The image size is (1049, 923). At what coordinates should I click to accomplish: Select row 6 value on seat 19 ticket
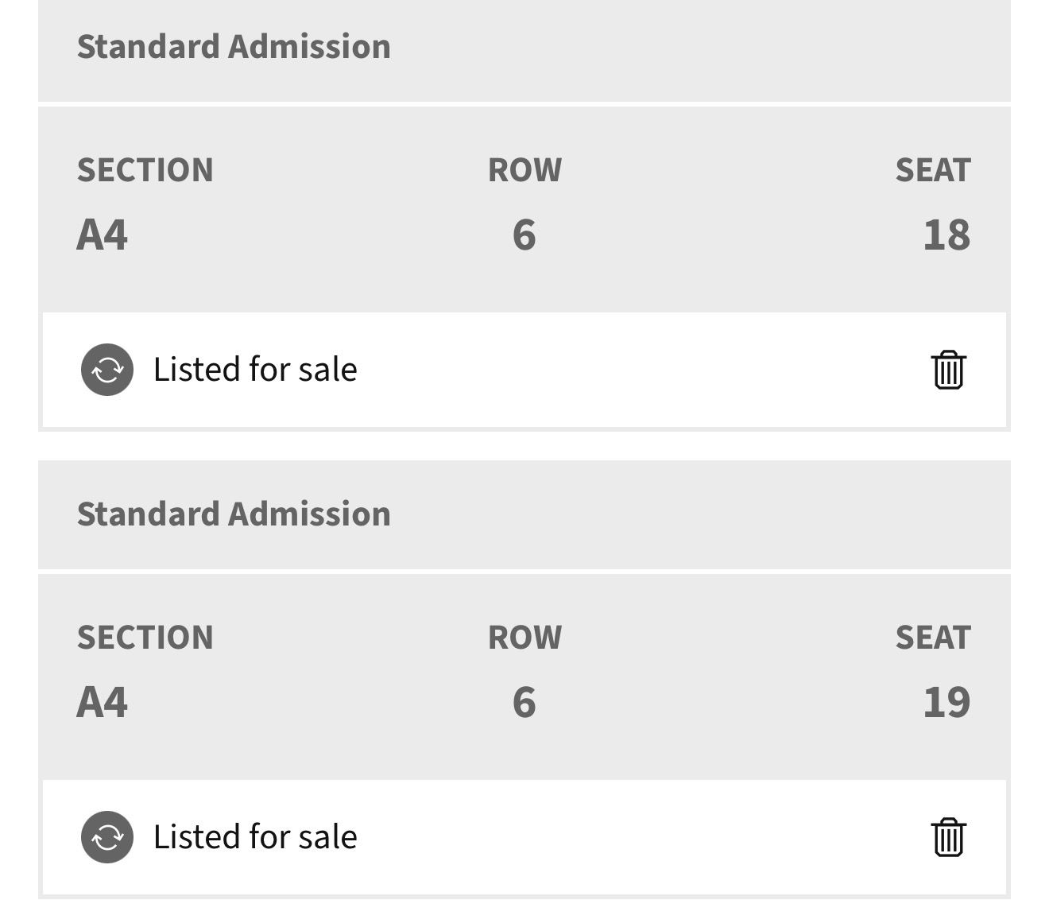[524, 703]
